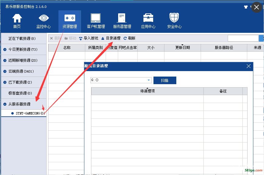Image resolution: width=264 pixels, height=175 pixels.
Task: Click the 备注 column header
Action: coord(223,91)
